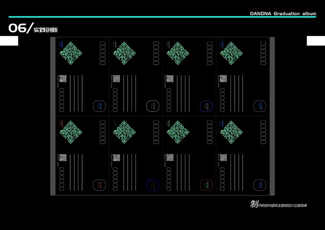
Task: Select green QR code on bottom-left postcard
Action: (x=71, y=132)
